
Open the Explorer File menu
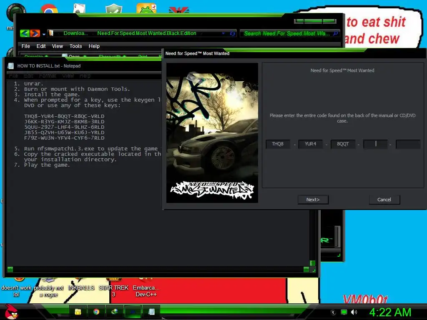pyautogui.click(x=25, y=46)
